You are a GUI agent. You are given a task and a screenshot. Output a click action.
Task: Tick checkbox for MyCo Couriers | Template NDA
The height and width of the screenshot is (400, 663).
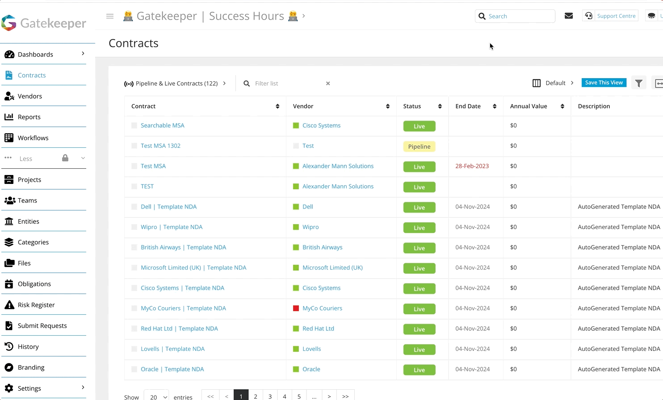click(134, 308)
